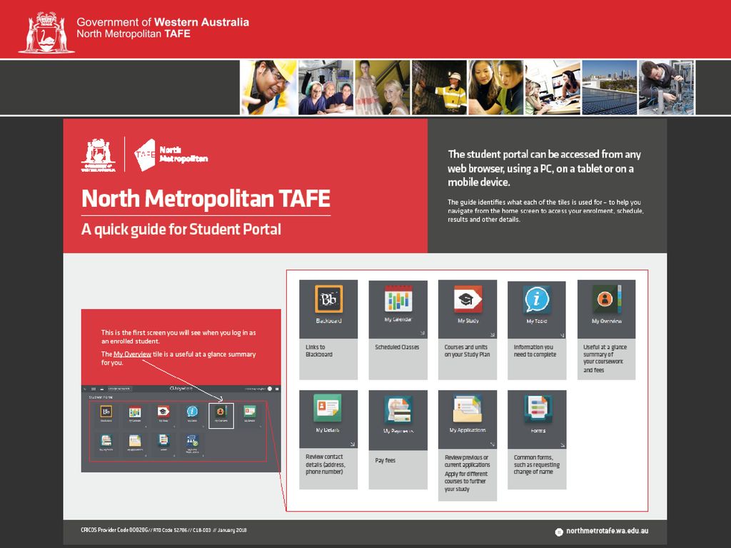Viewport: 731px width, 548px height.
Task: Click 'Common forms, such as requesting' text
Action: [537, 464]
